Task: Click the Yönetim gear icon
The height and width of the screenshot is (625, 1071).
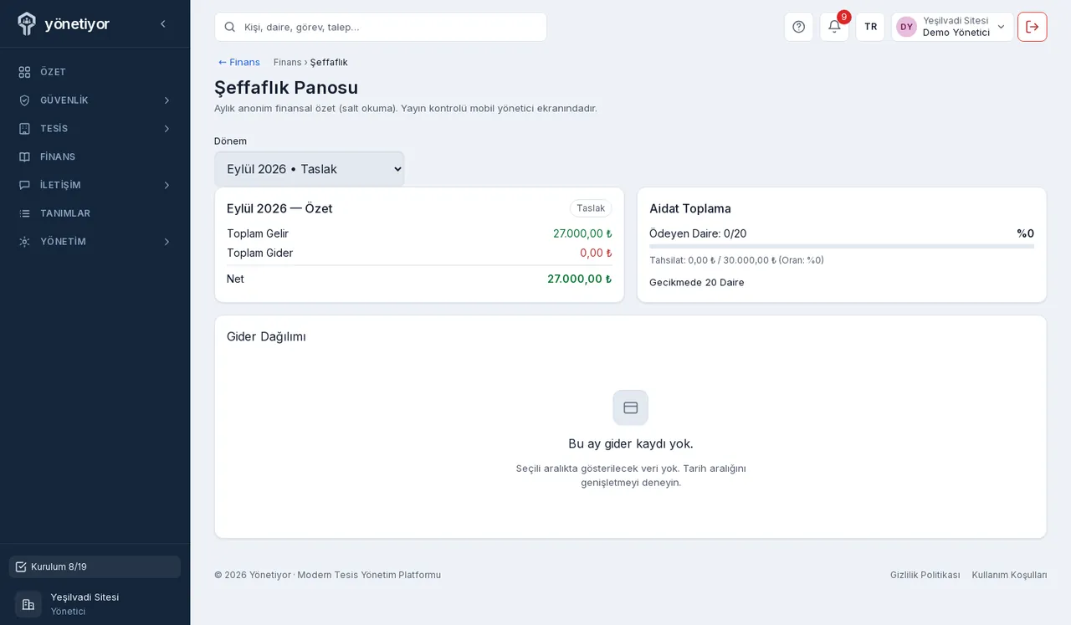Action: pos(24,242)
